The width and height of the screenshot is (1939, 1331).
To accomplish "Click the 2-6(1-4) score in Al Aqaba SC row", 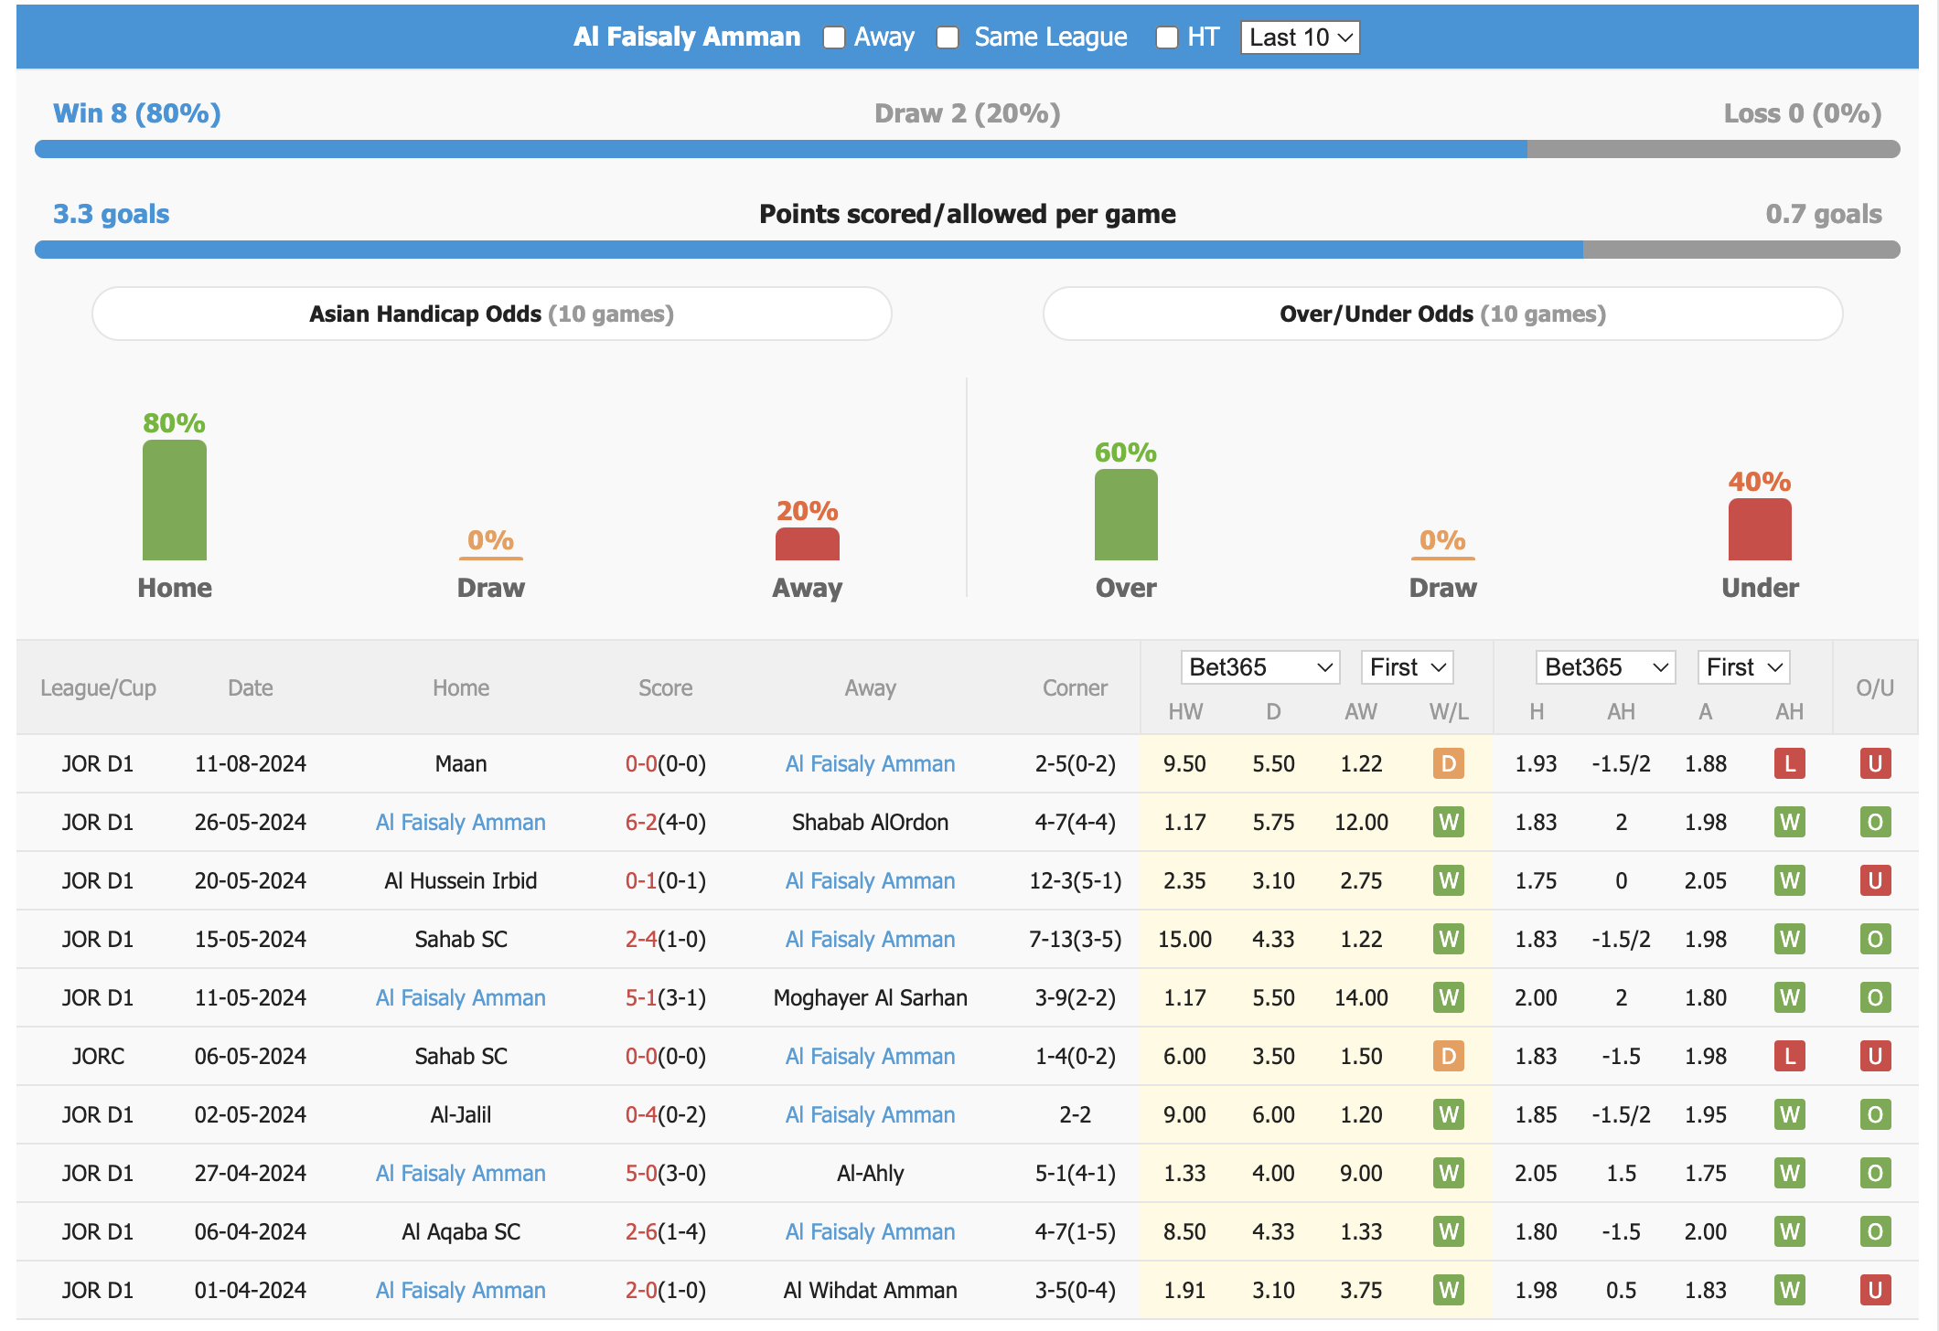I will coord(665,1231).
